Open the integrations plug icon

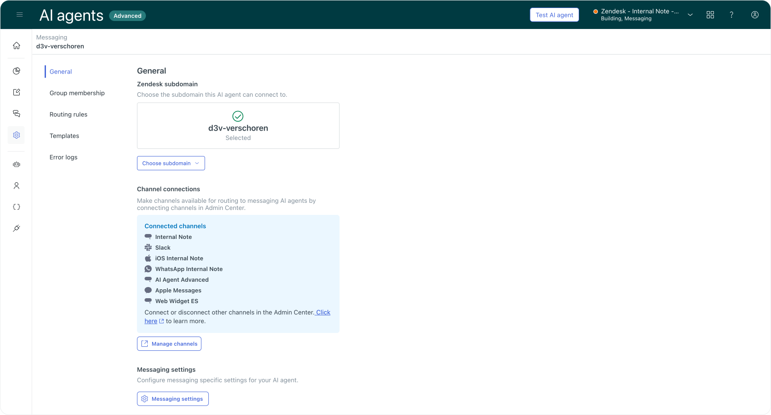[x=17, y=228]
